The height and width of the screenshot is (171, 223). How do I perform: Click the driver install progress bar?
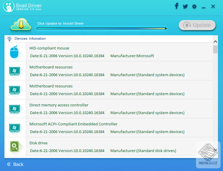click(x=101, y=29)
